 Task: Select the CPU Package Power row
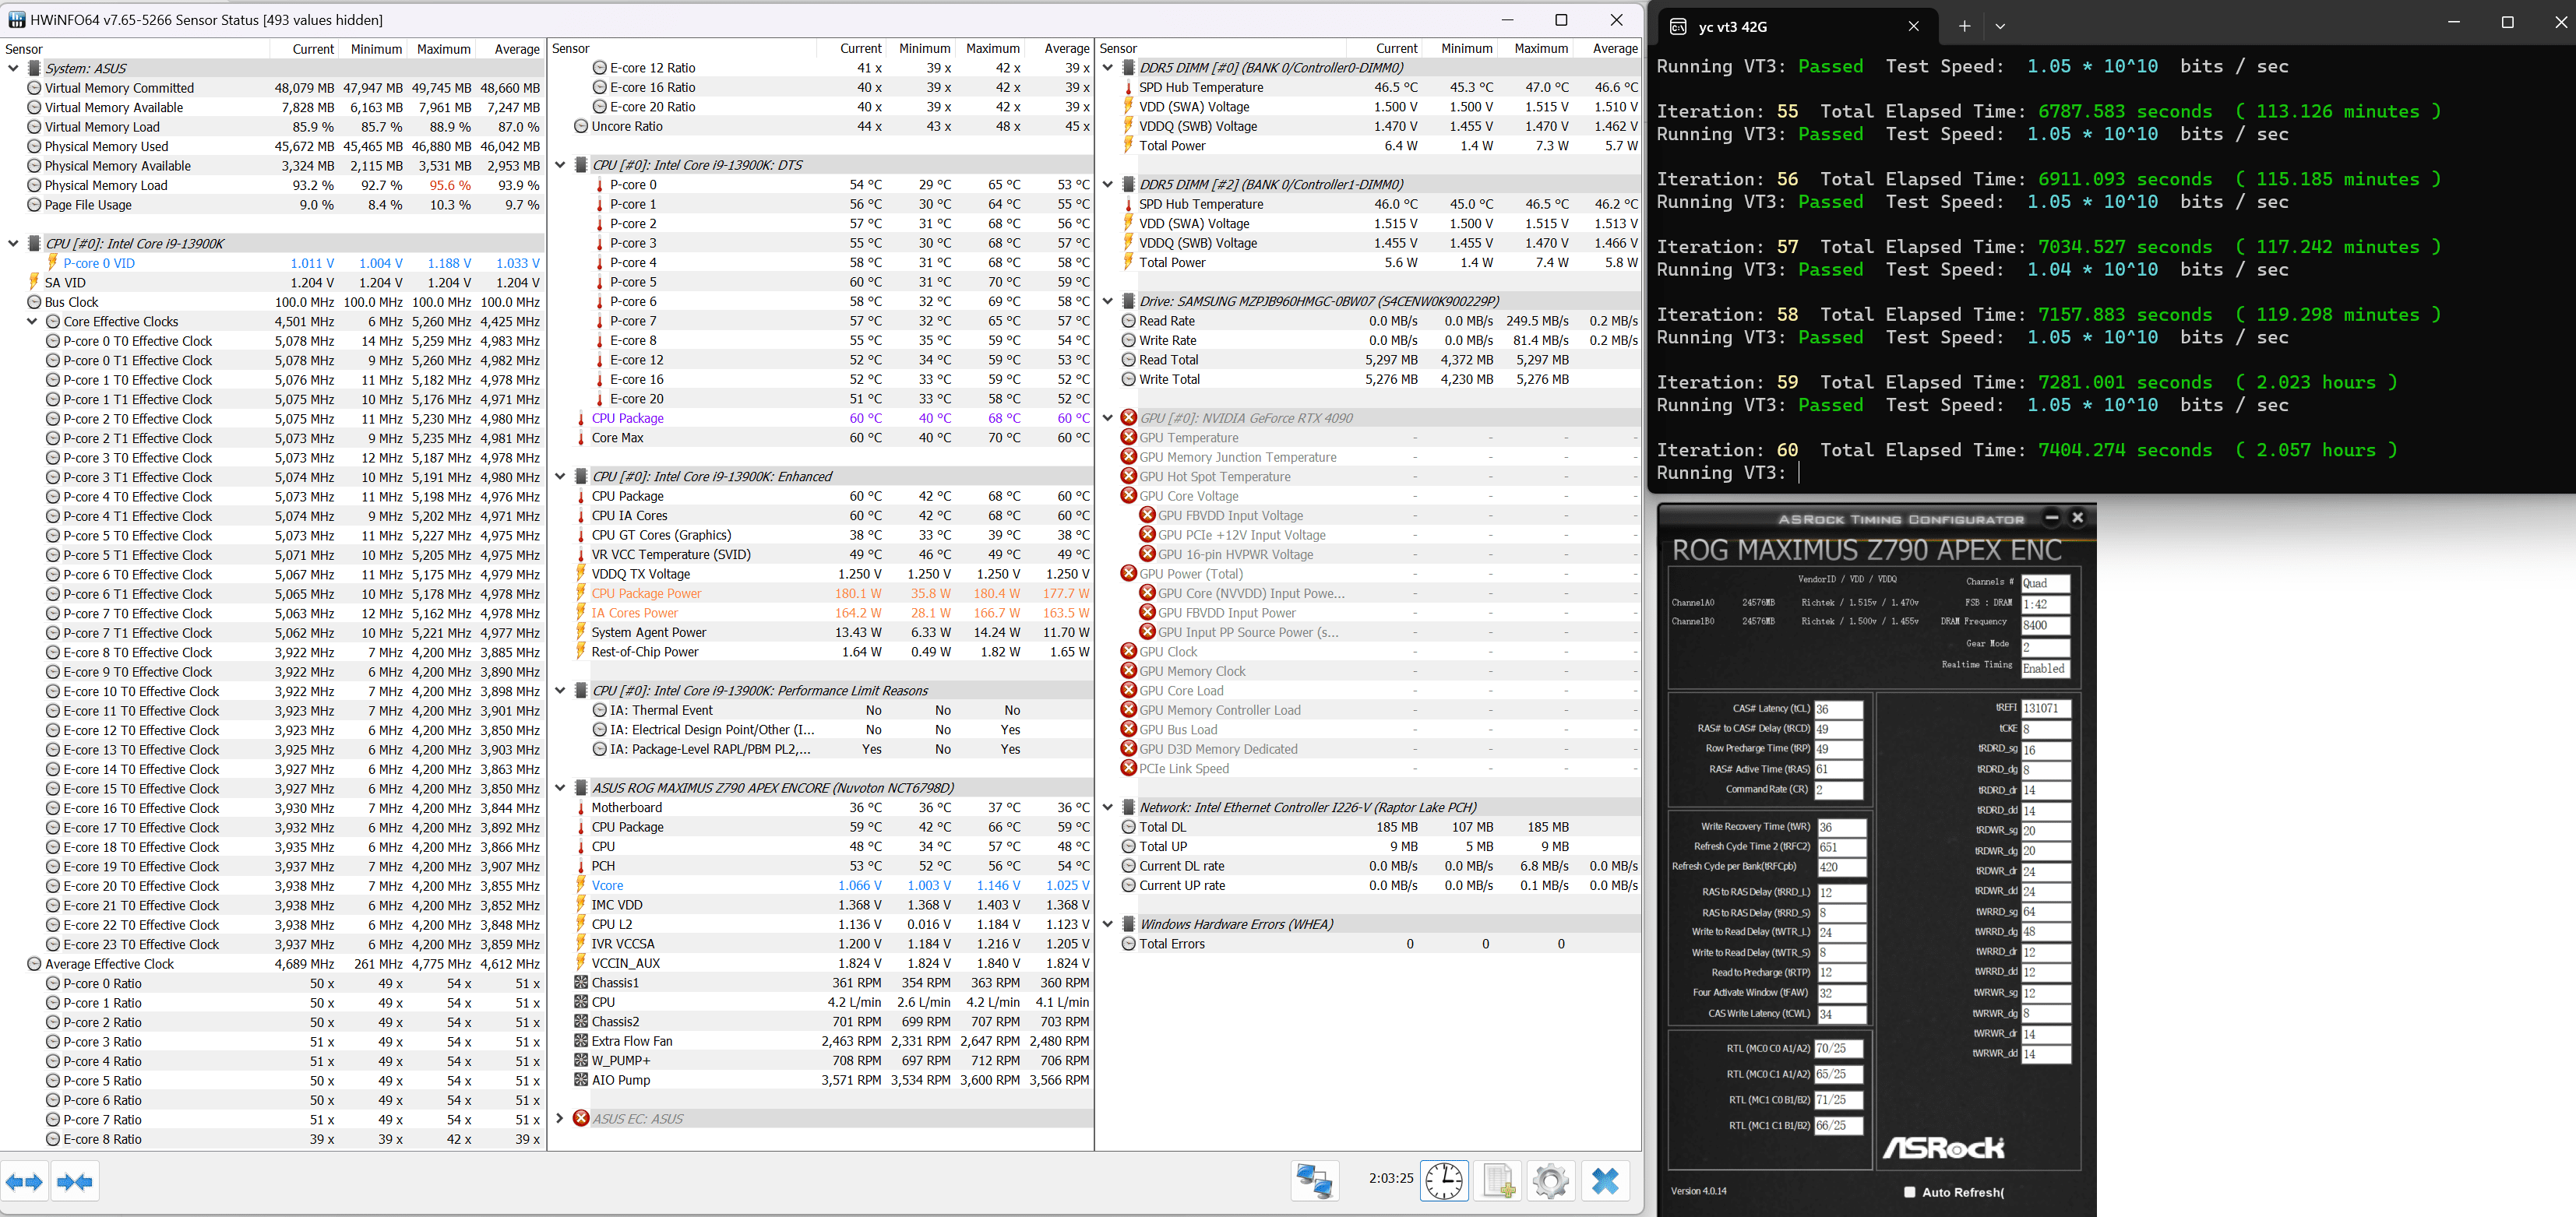pyautogui.click(x=646, y=593)
